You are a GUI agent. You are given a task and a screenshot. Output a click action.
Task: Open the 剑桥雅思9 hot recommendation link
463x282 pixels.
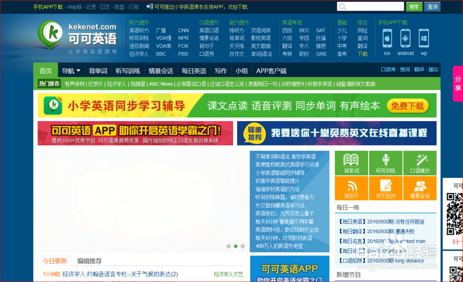[292, 84]
